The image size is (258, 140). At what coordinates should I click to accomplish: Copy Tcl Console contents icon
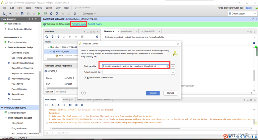(70, 105)
